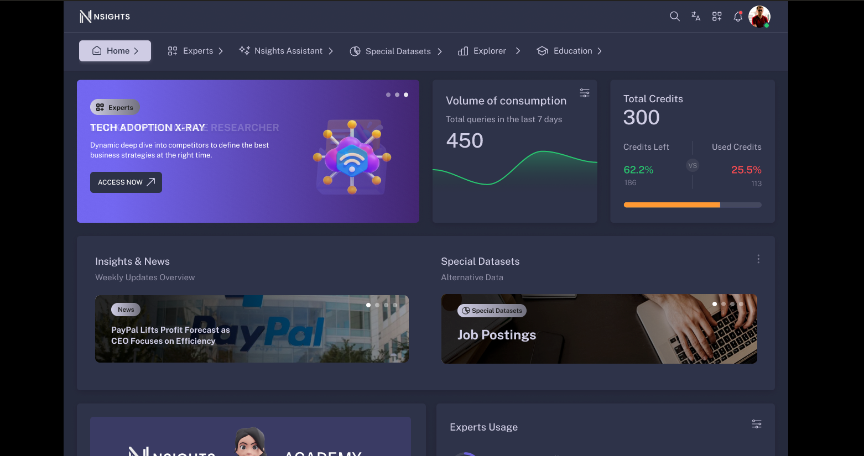The image size is (864, 456).
Task: Go to the Home tab
Action: pos(115,51)
